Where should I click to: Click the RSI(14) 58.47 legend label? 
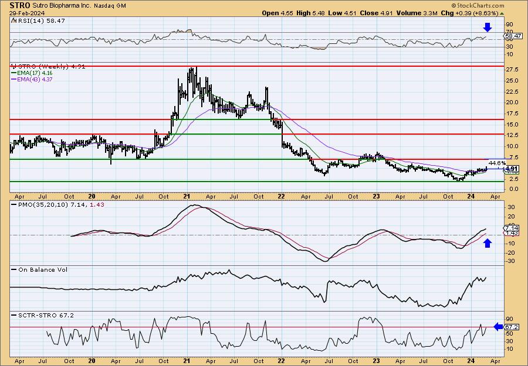[x=41, y=20]
